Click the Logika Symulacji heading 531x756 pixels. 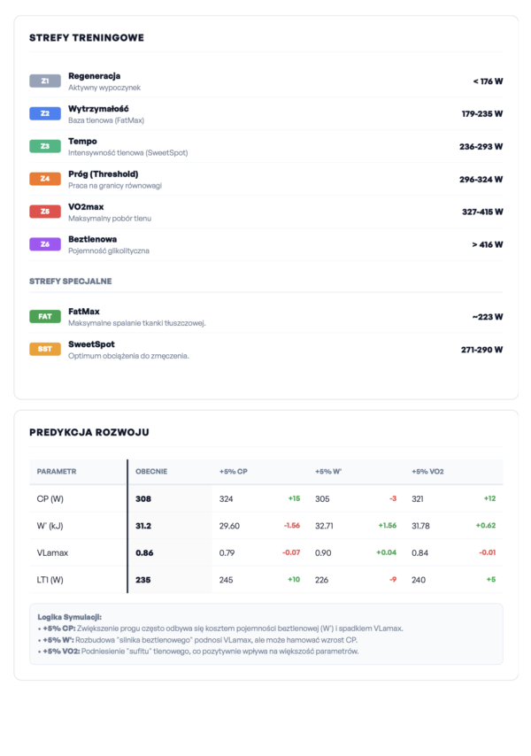69,616
